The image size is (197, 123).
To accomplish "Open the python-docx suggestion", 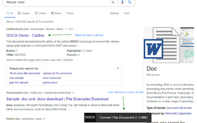I will 50,83.
